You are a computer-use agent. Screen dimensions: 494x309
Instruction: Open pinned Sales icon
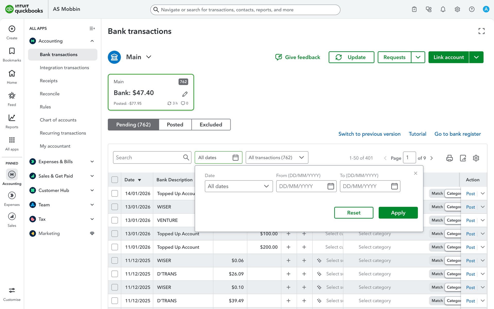(x=12, y=216)
